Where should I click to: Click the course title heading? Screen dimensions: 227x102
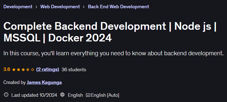pos(110,32)
